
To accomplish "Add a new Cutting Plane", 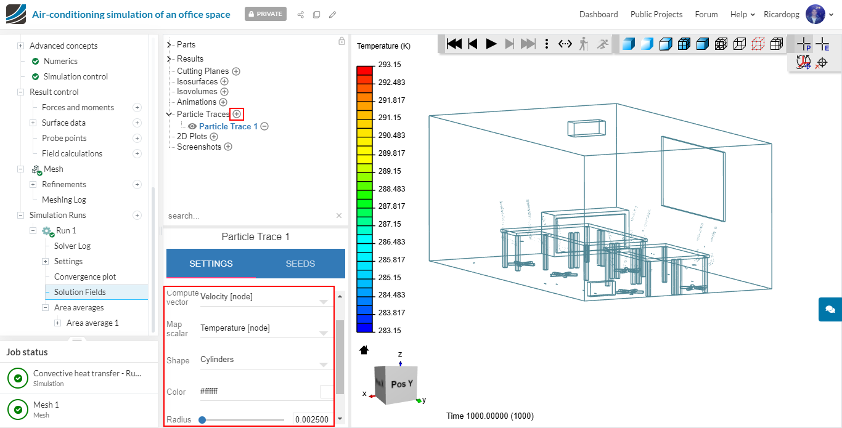I will (x=236, y=71).
